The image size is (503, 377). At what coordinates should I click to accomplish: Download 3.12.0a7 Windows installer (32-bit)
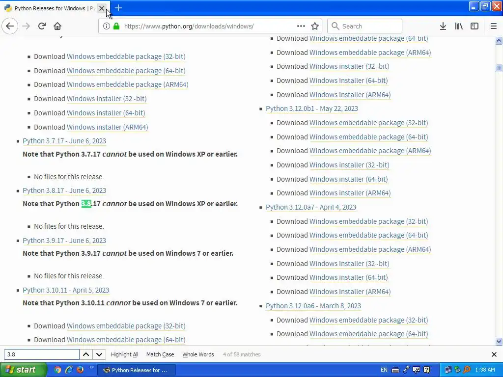(349, 264)
